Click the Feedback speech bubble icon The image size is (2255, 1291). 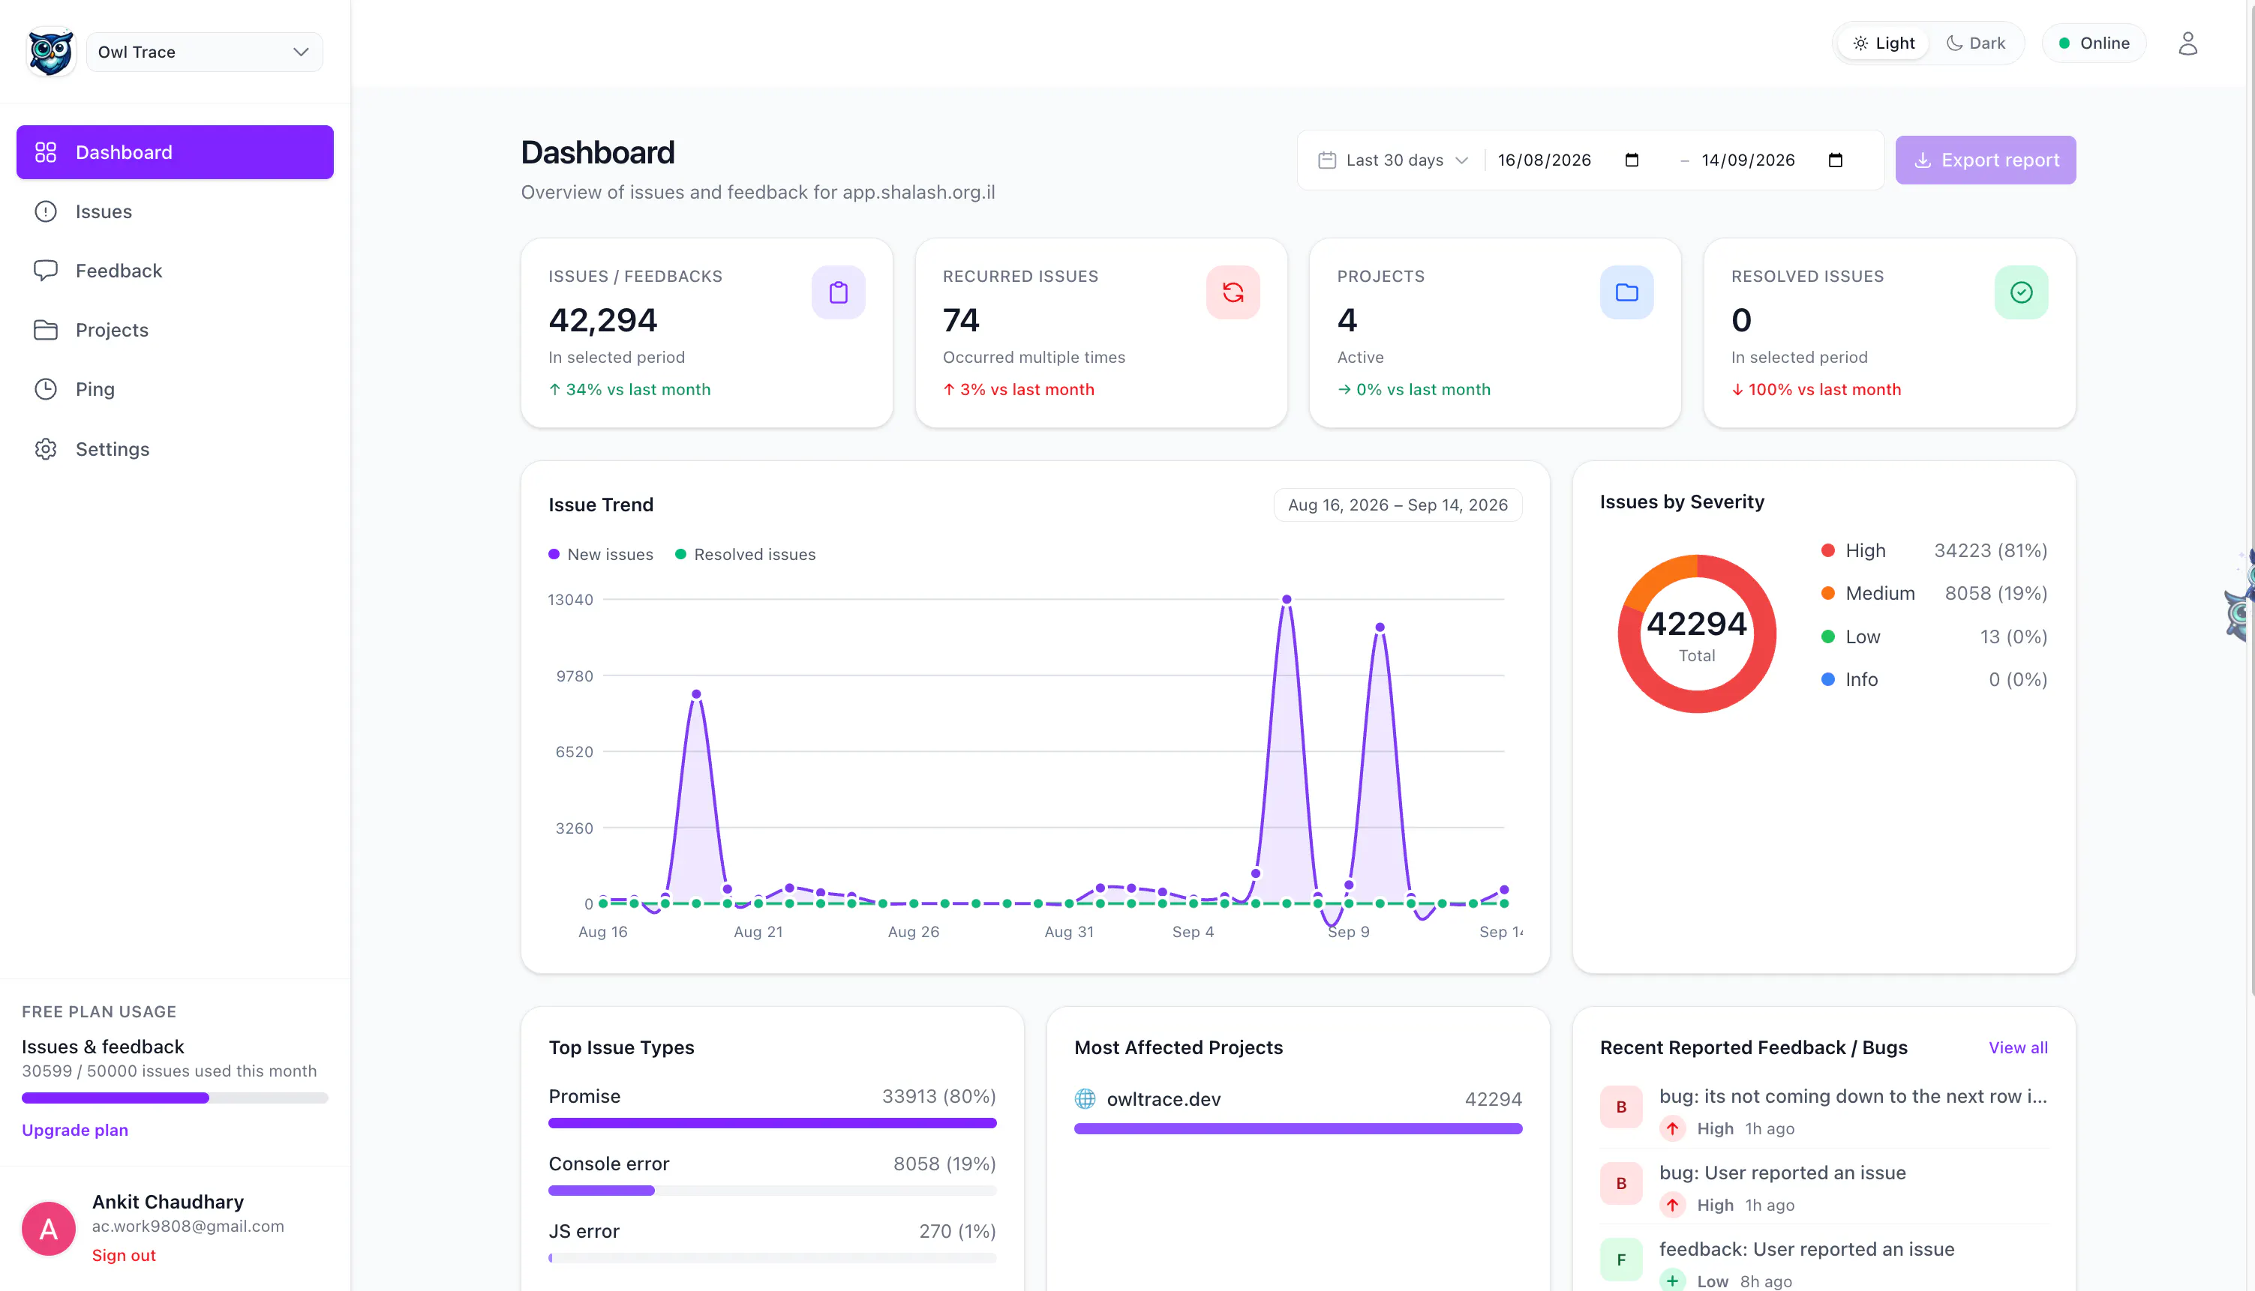coord(45,271)
